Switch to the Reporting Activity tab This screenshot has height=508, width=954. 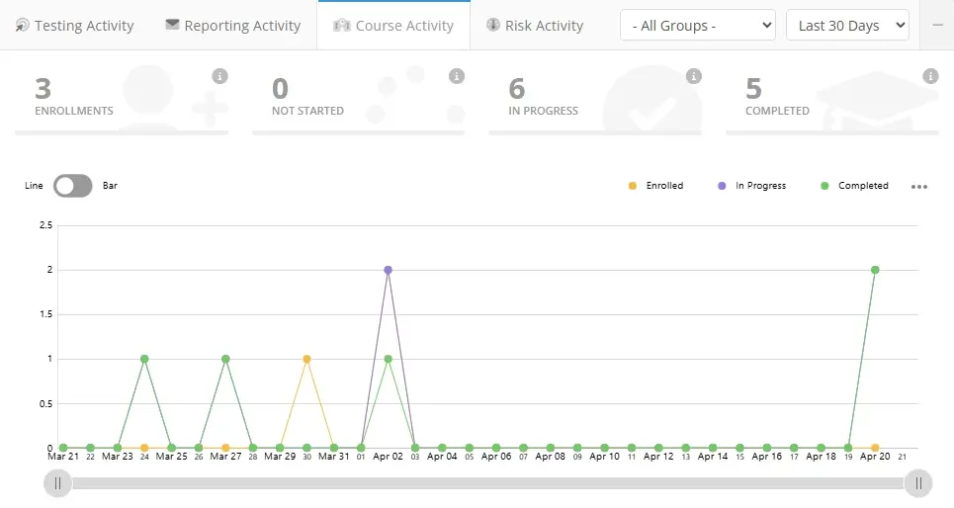(233, 26)
